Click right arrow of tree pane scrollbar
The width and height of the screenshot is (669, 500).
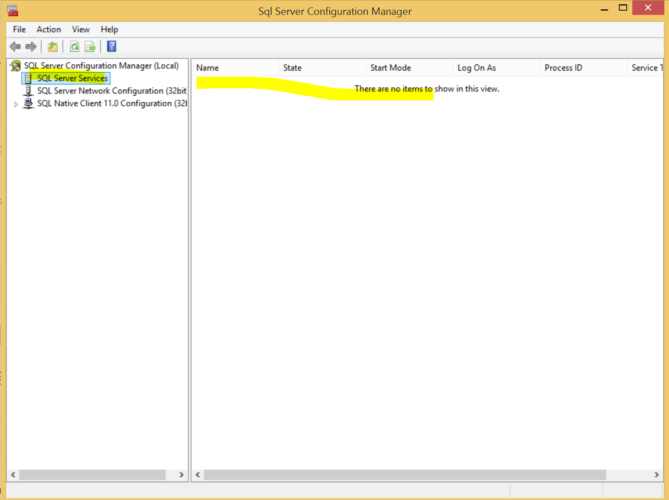pos(182,475)
